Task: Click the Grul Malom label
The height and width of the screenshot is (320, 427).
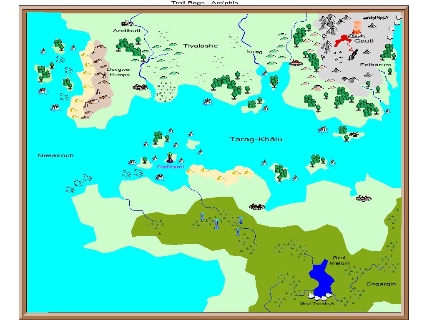Action: tap(339, 260)
